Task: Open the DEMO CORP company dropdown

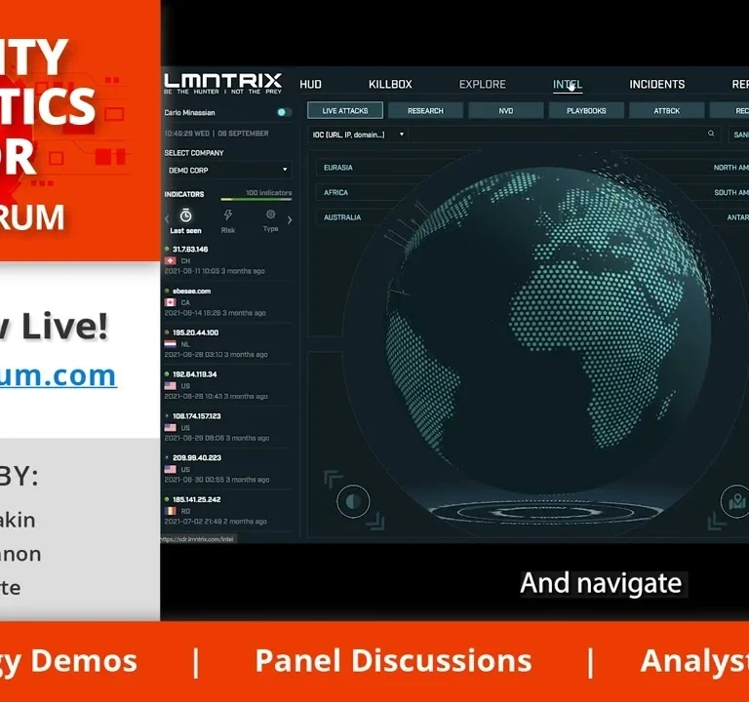Action: [x=228, y=170]
